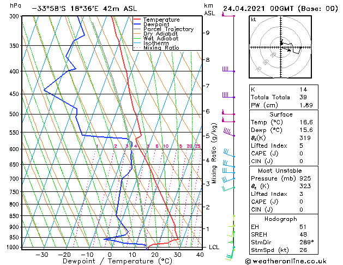The height and width of the screenshot is (265, 343).
Task: Click the 'hPa' axis unit label
Action: [15, 5]
